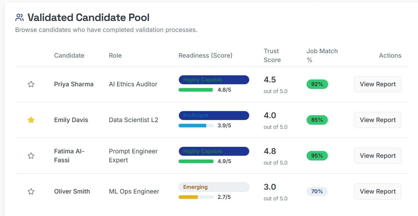
Task: Click the people icon beside "Validated Candidate Pool"
Action: pos(19,17)
